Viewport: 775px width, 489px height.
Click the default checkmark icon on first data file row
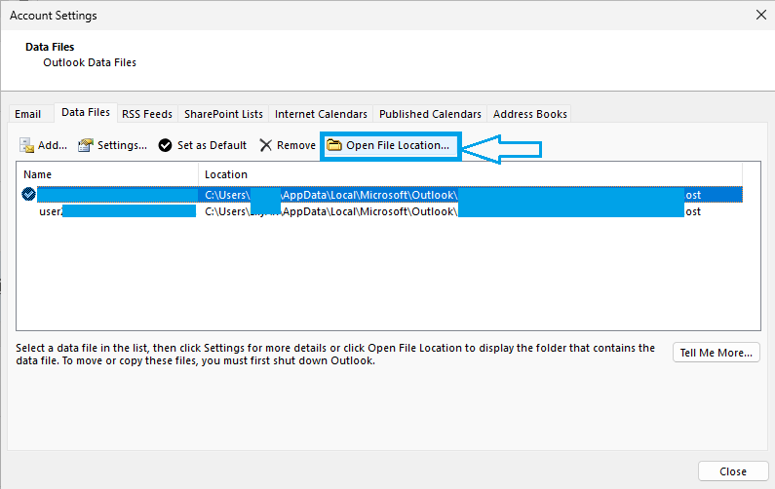pos(28,194)
